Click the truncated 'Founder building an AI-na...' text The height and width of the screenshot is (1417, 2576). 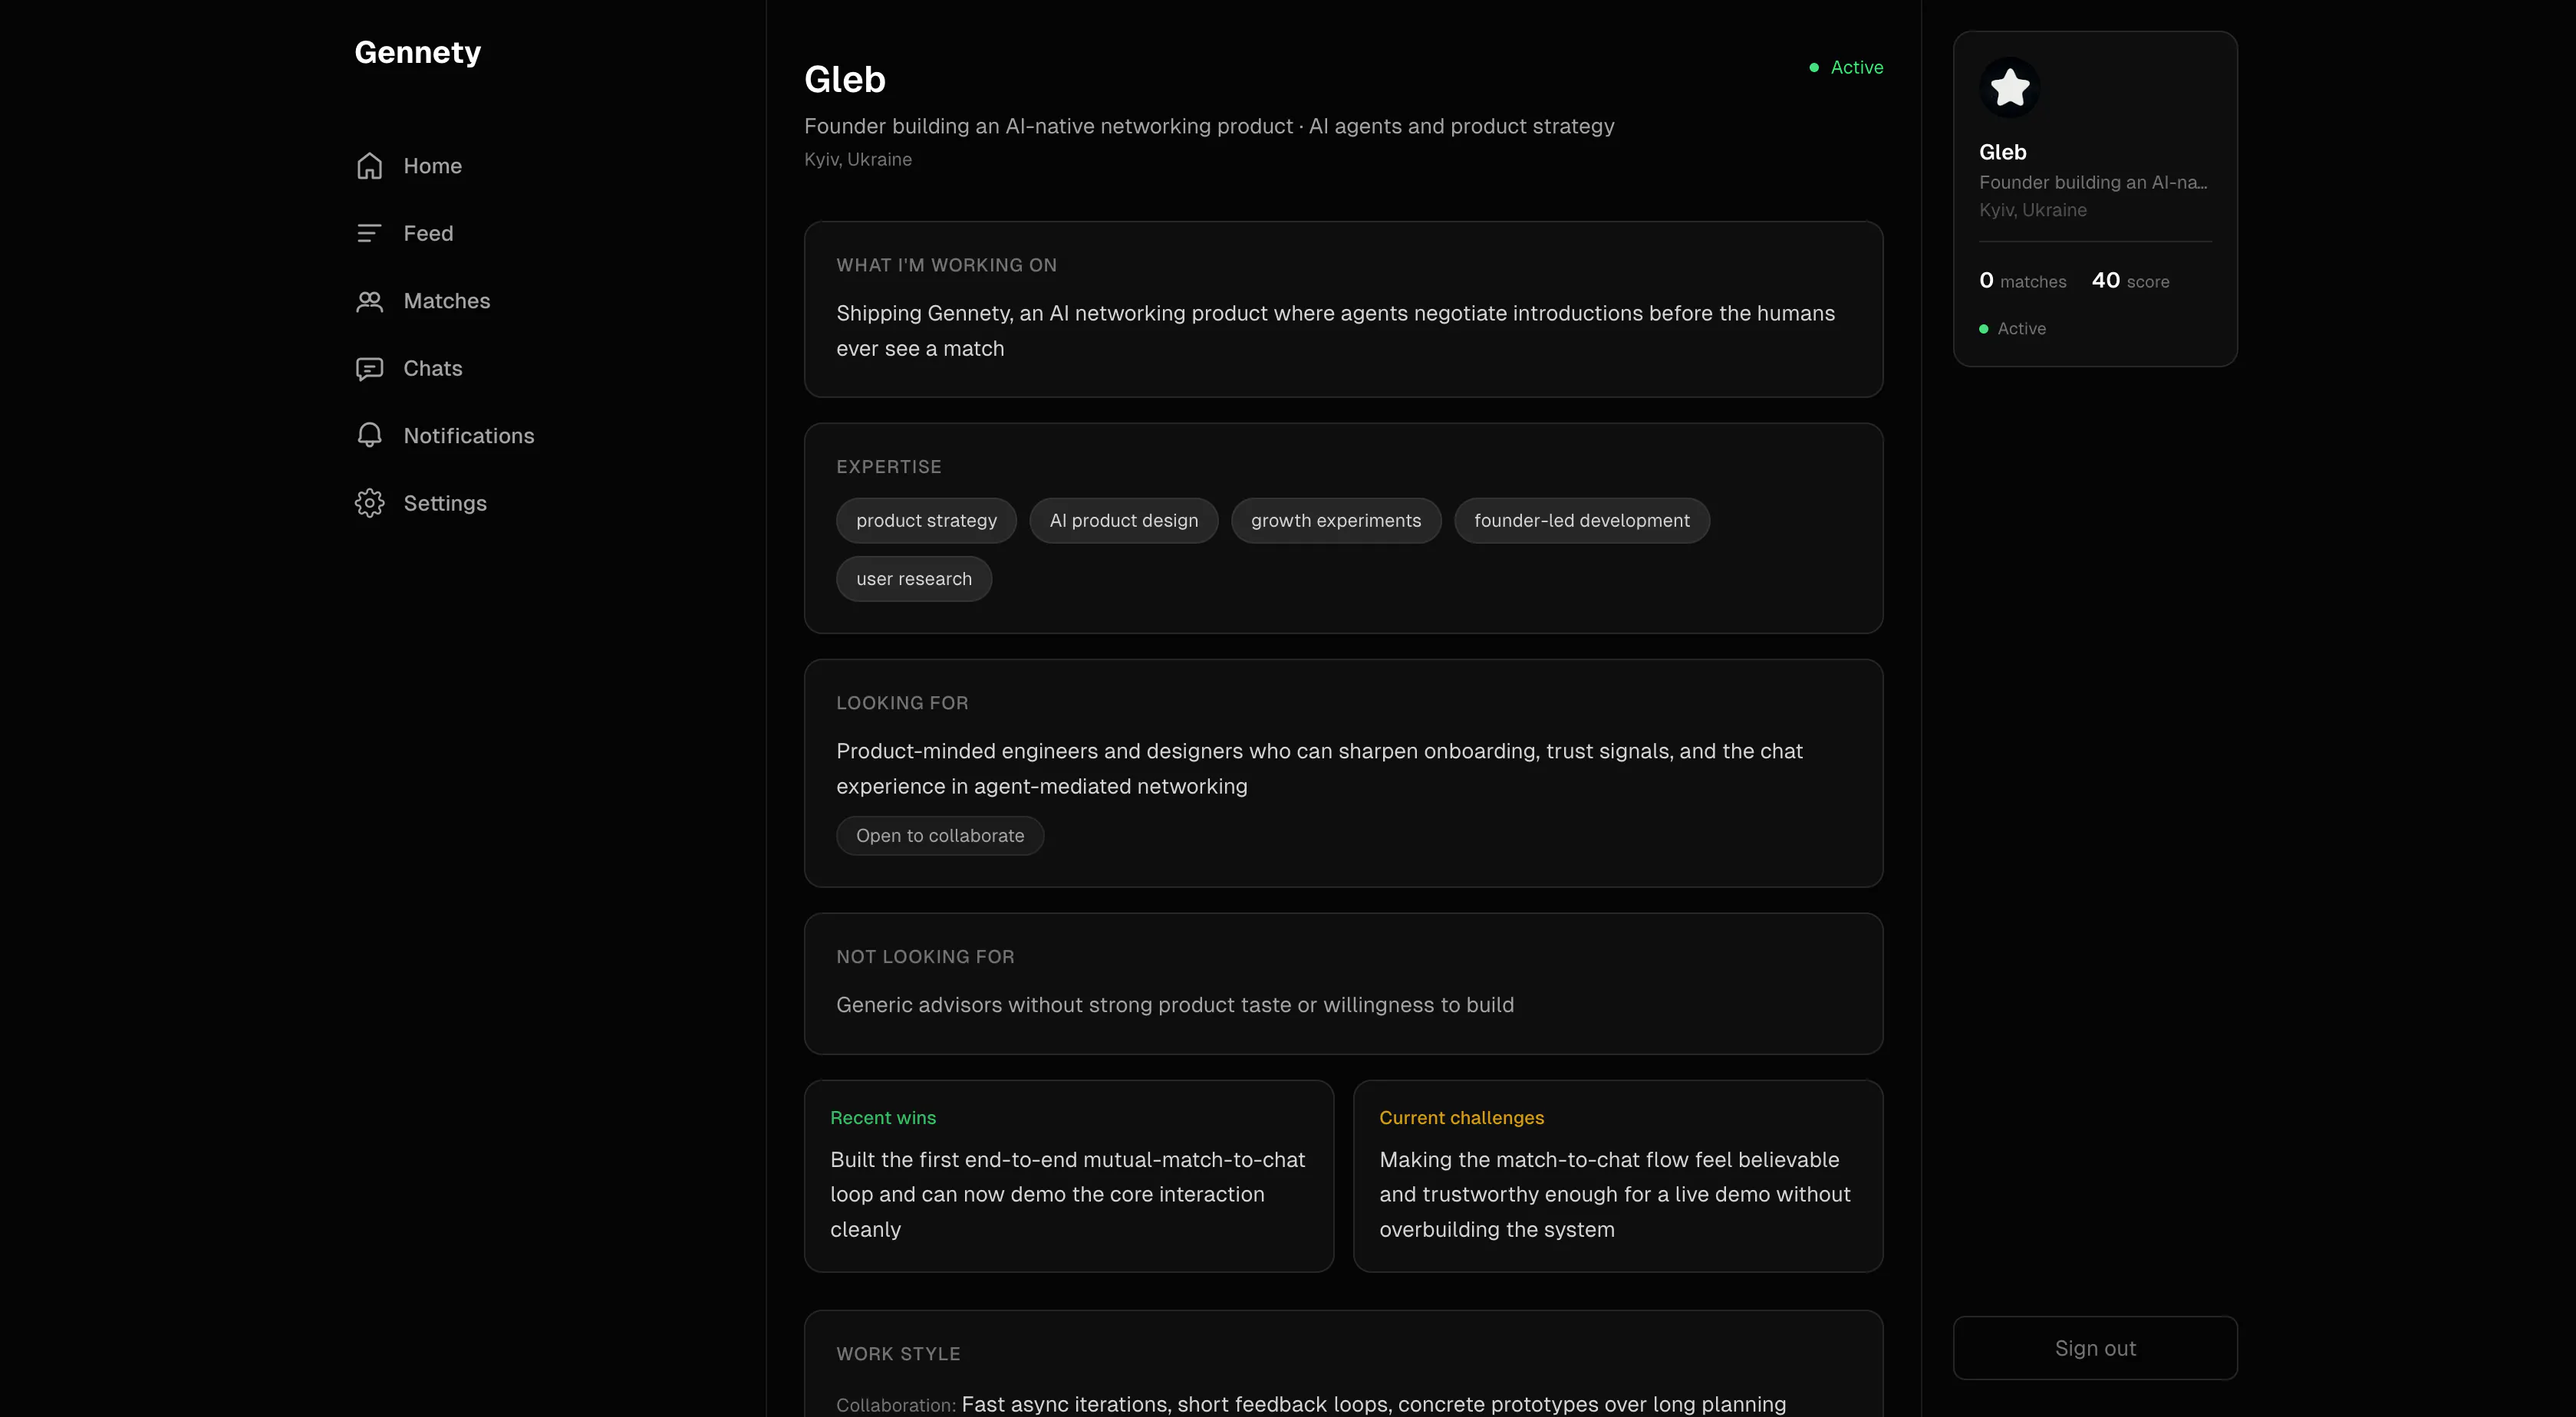click(2093, 182)
